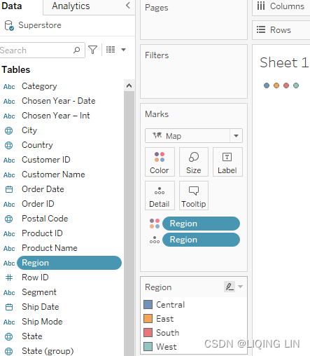Click the Superstore data source icon

point(9,25)
